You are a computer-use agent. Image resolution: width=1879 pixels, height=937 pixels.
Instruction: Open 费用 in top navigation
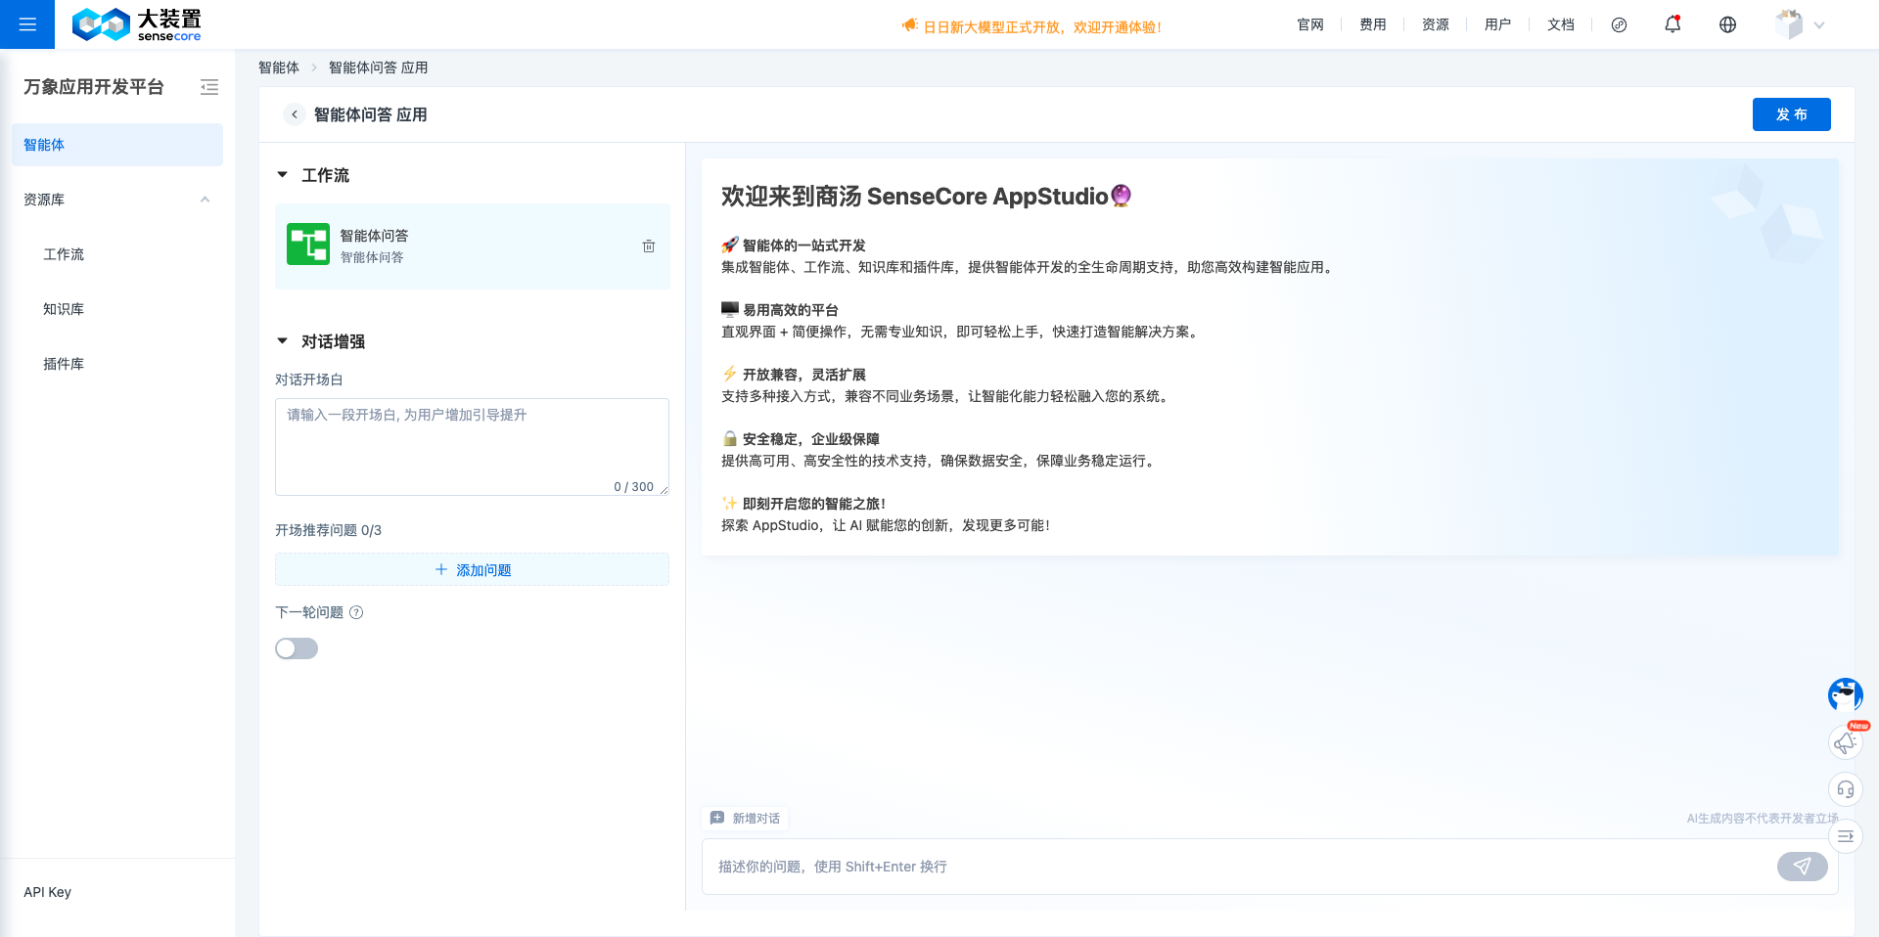[x=1373, y=24]
